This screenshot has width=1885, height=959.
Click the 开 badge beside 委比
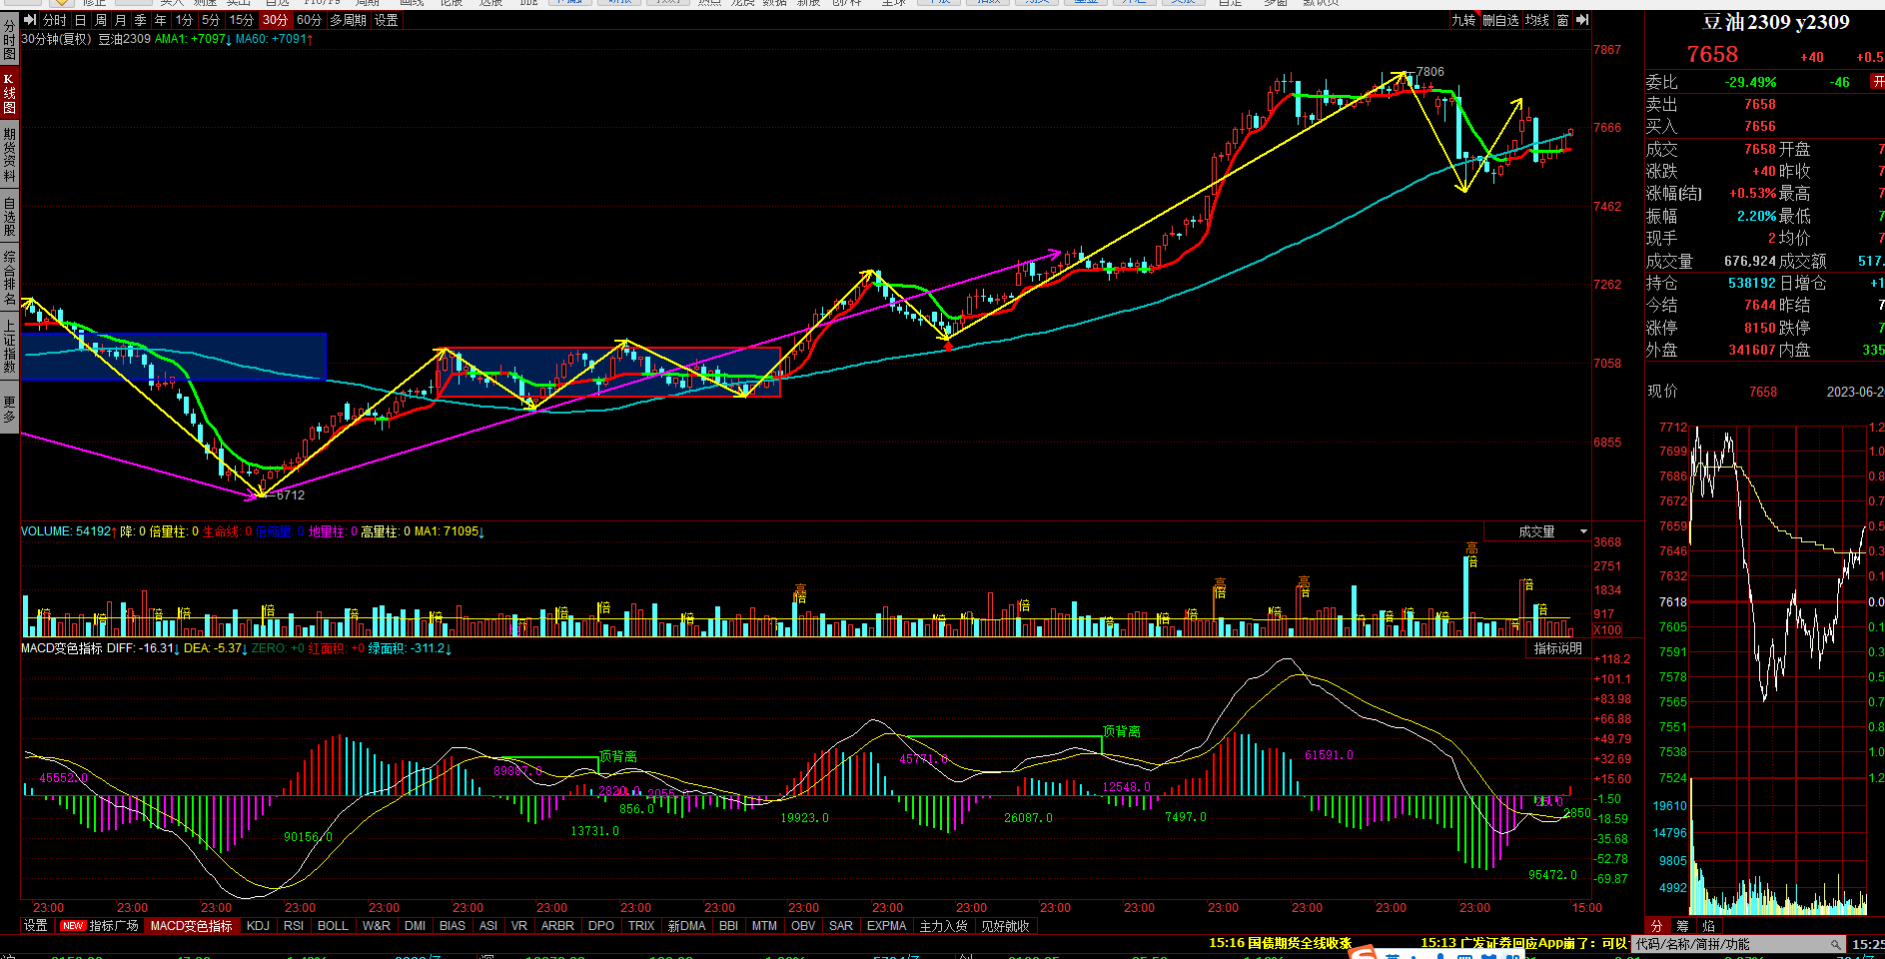pyautogui.click(x=1878, y=82)
